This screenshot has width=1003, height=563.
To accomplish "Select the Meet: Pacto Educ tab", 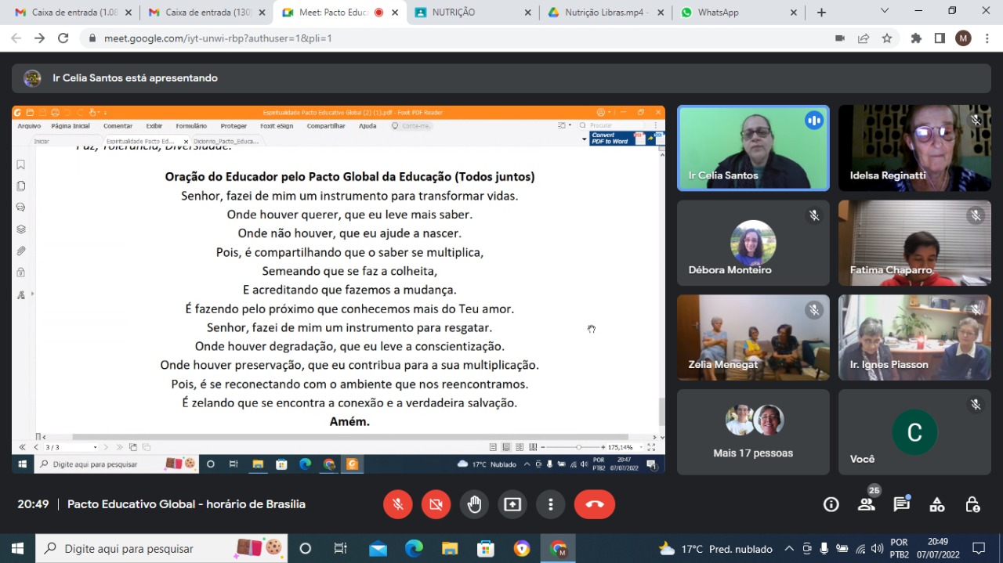I will 339,13.
